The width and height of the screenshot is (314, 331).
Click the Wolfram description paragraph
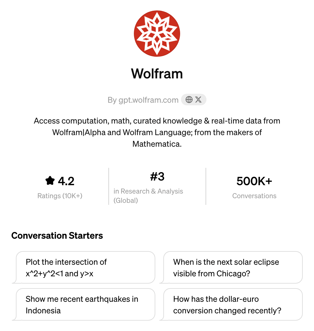point(157,132)
